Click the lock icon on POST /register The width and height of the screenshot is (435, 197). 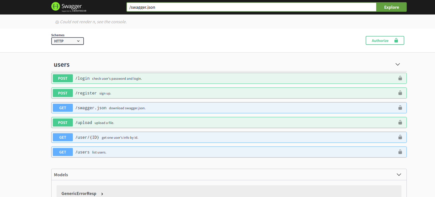click(400, 93)
